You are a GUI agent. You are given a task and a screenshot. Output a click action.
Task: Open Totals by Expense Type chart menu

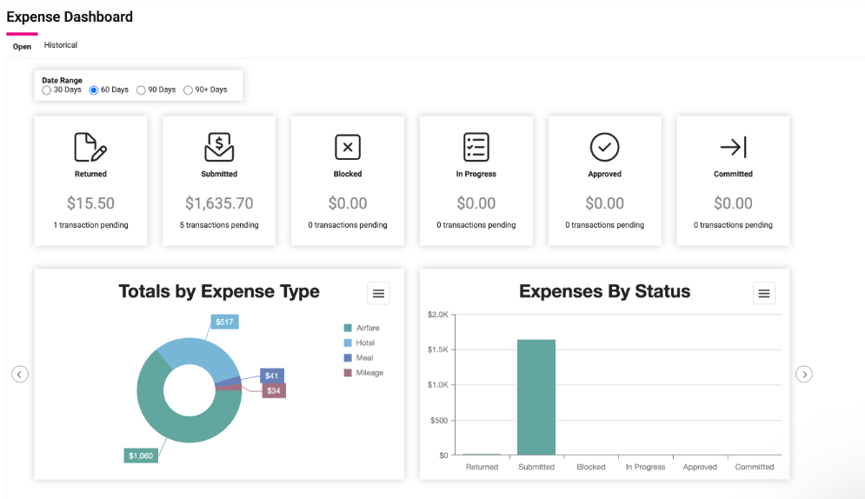tap(378, 294)
